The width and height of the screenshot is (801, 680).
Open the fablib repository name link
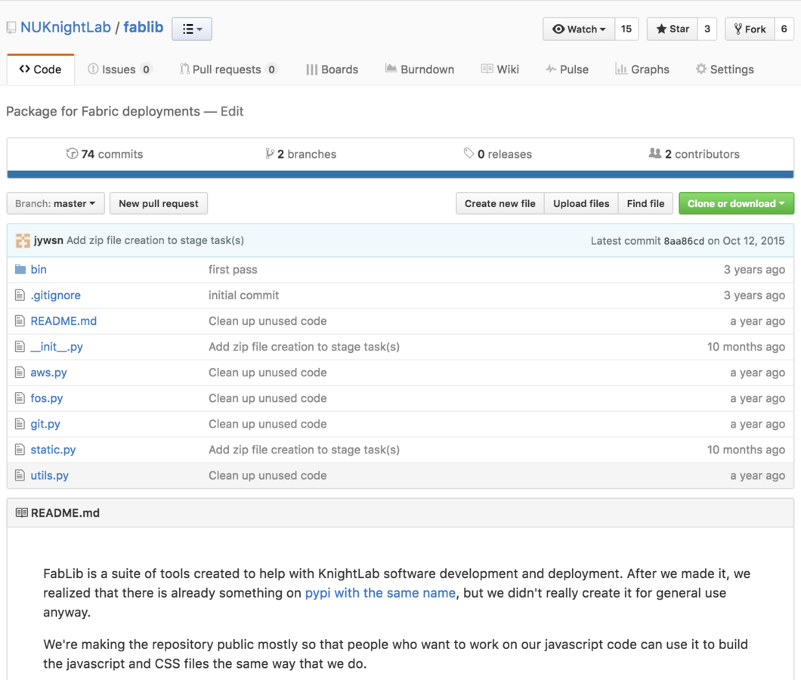pyautogui.click(x=144, y=27)
